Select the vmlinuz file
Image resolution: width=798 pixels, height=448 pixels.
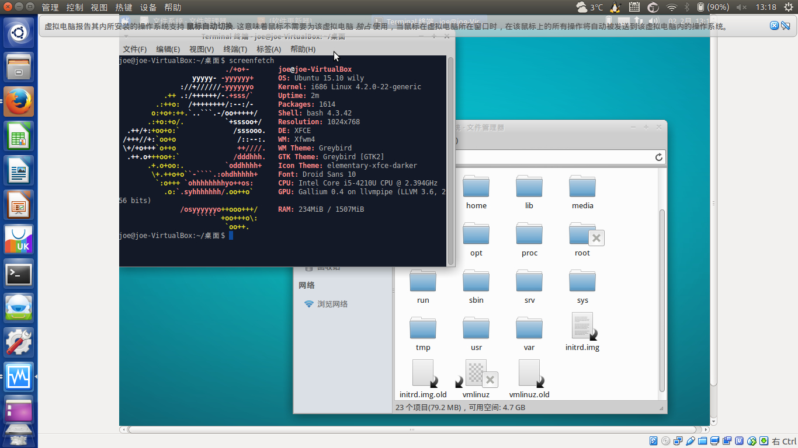pyautogui.click(x=476, y=379)
